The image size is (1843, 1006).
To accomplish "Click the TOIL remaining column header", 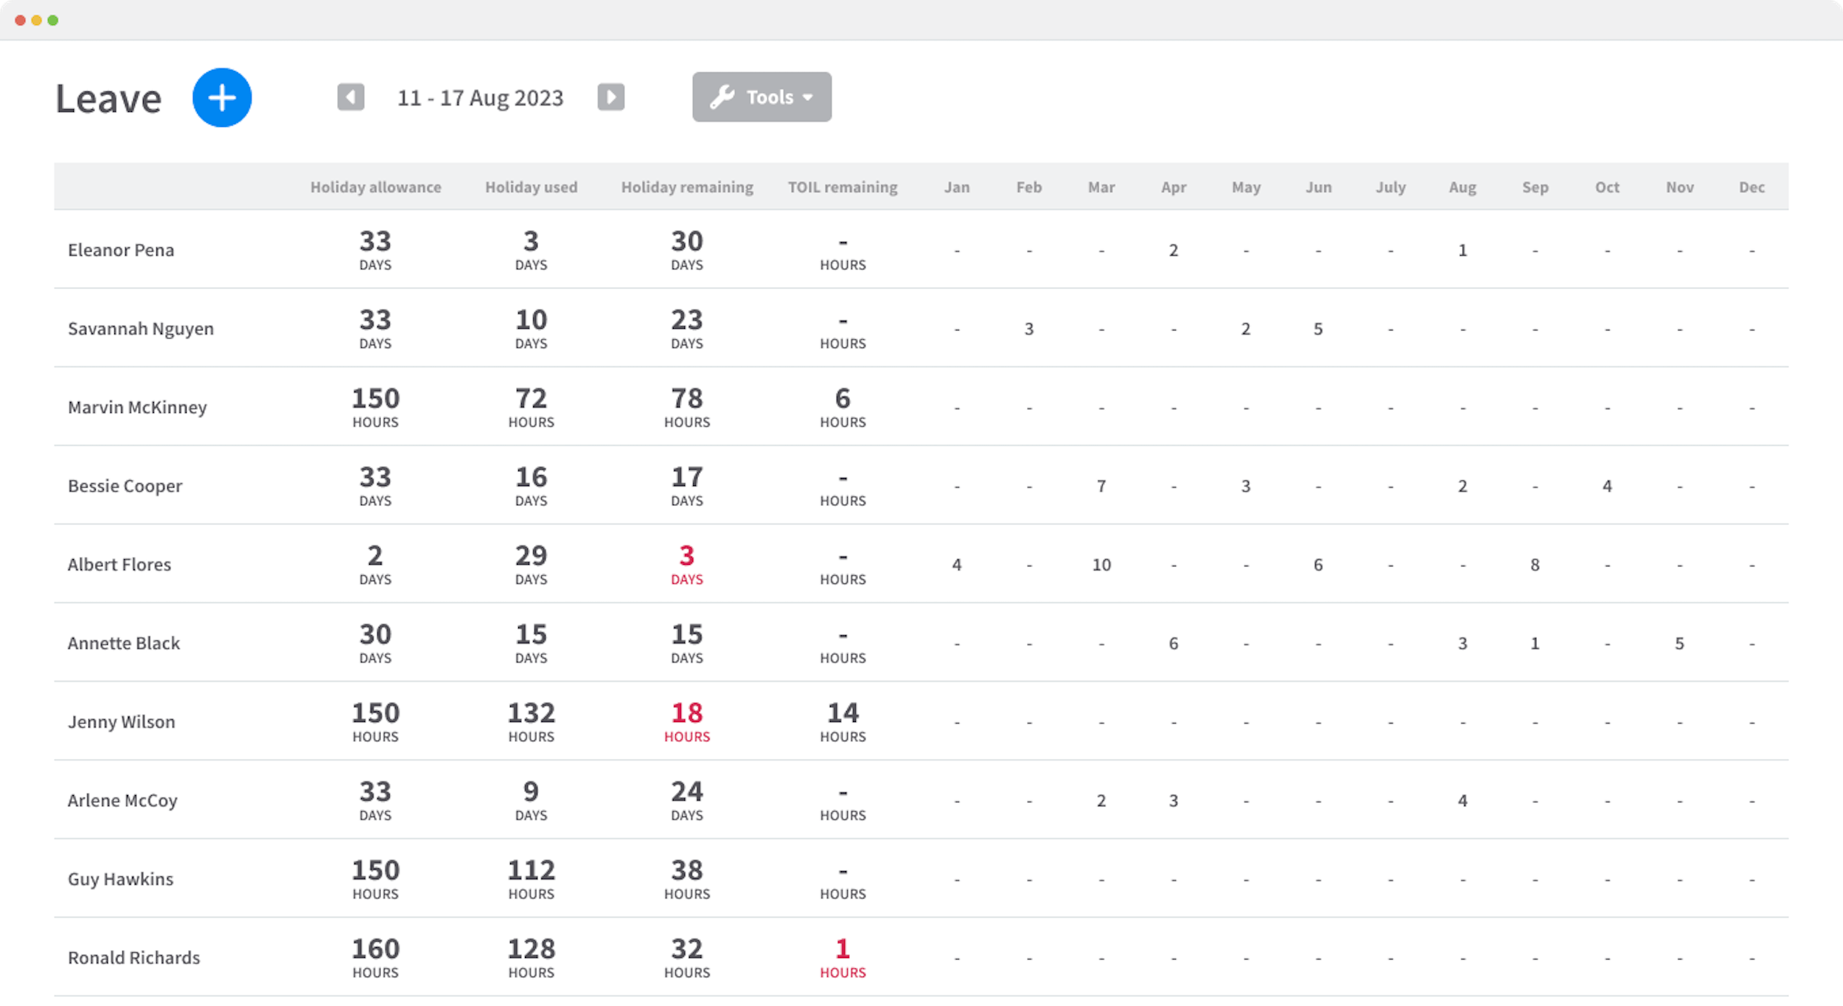I will 842,187.
